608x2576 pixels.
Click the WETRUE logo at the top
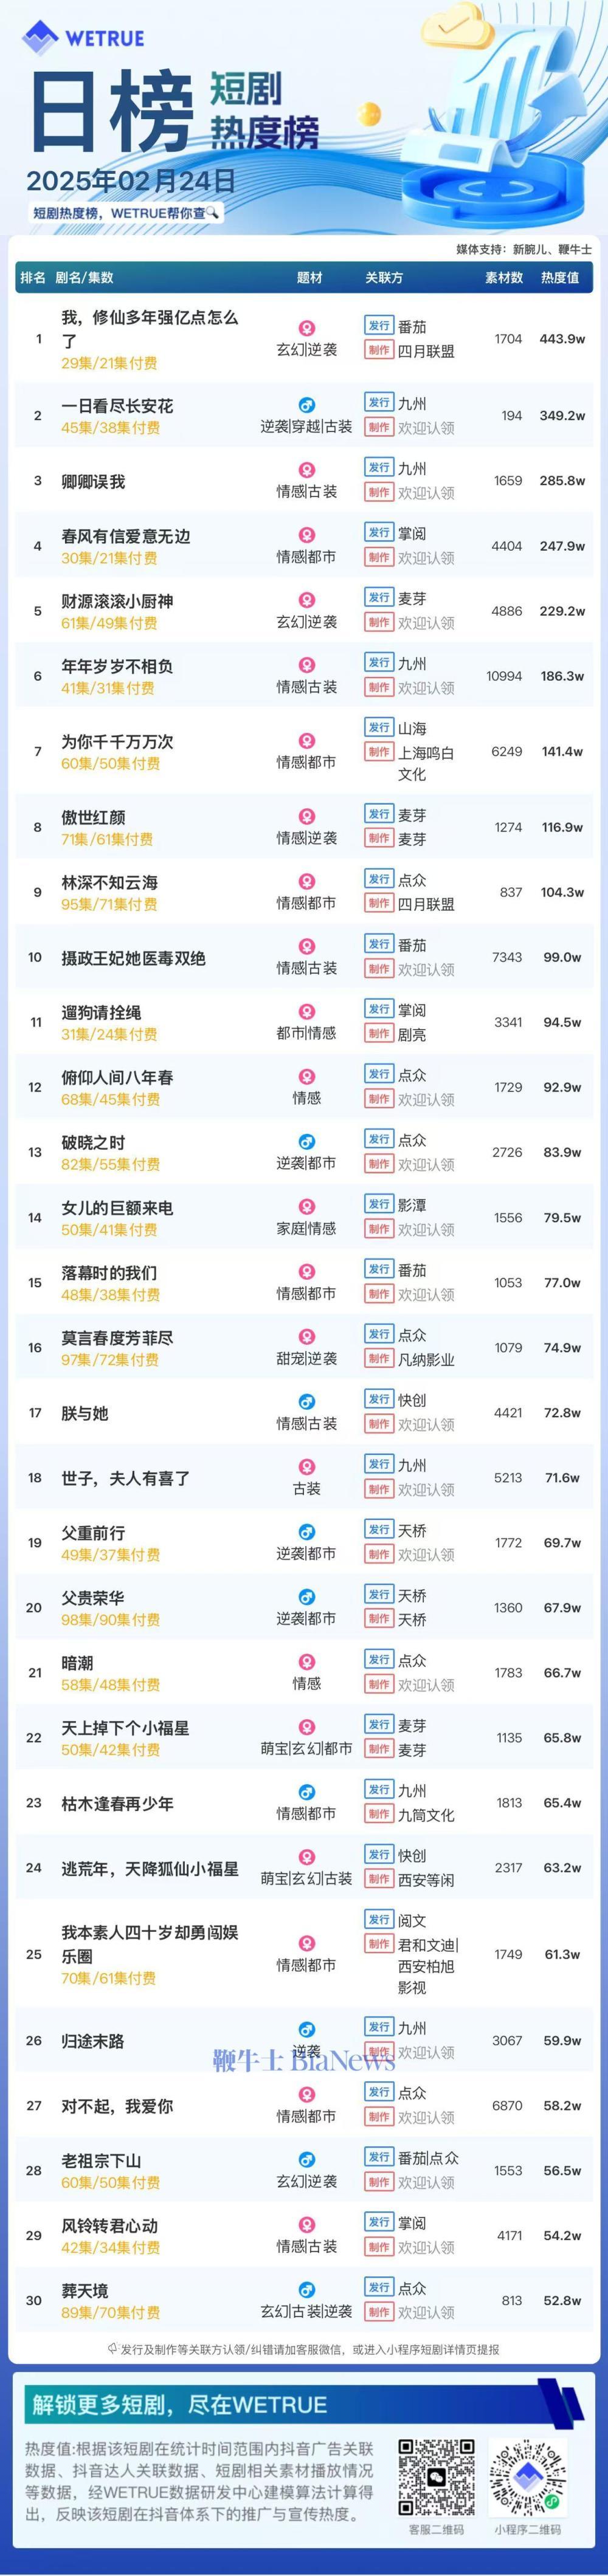(84, 38)
